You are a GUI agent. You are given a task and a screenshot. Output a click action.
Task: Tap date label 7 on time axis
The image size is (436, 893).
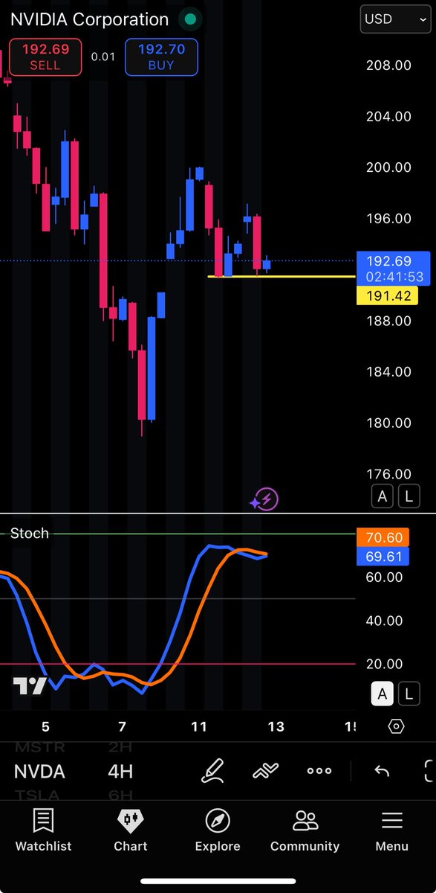pyautogui.click(x=122, y=727)
